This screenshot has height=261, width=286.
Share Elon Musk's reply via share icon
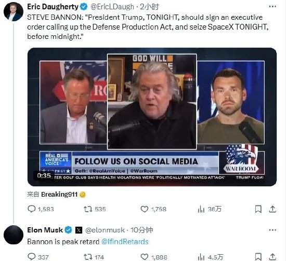pos(272,257)
